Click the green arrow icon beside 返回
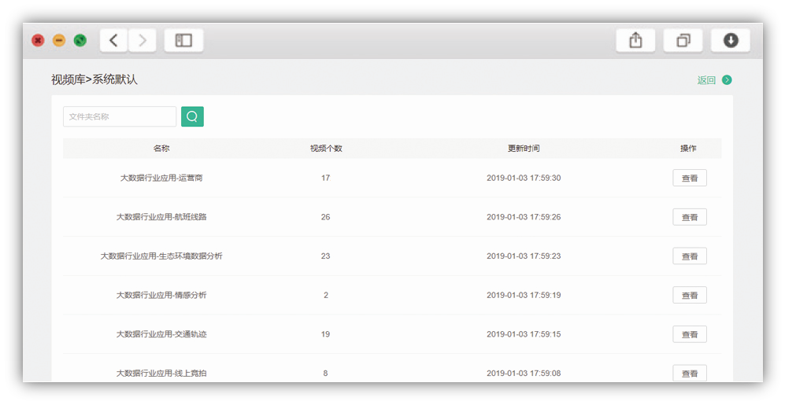785x405 pixels. [727, 80]
